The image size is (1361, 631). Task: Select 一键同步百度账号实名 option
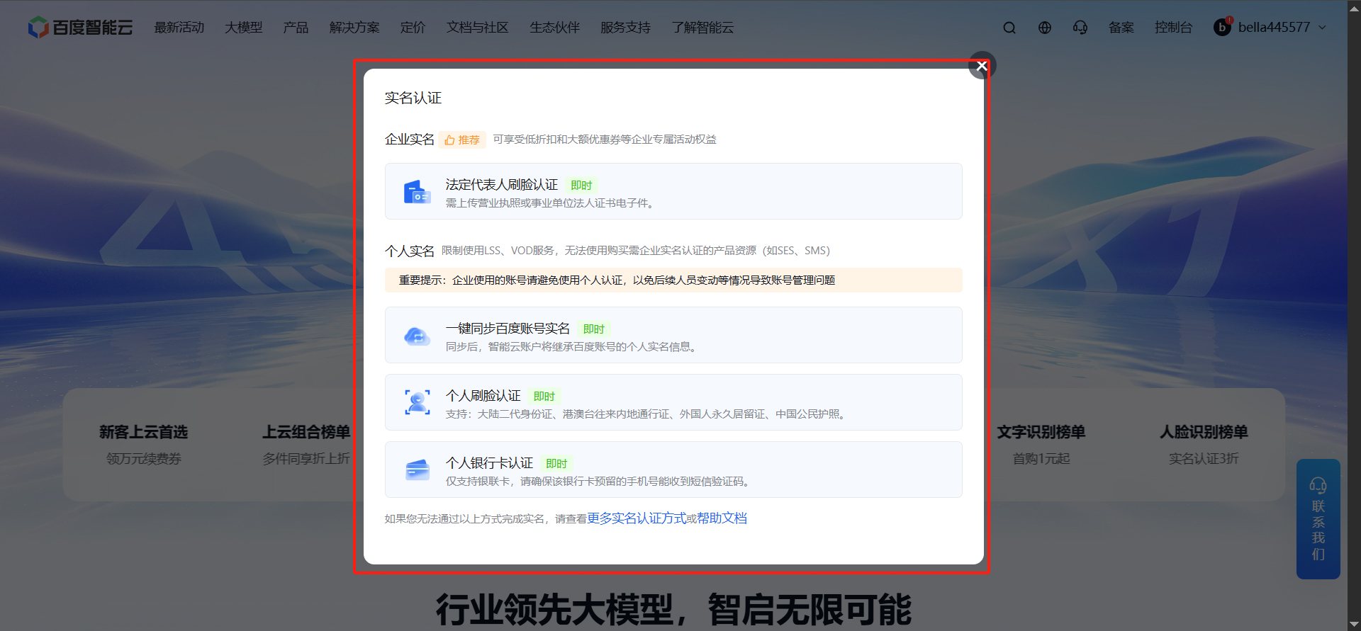673,335
